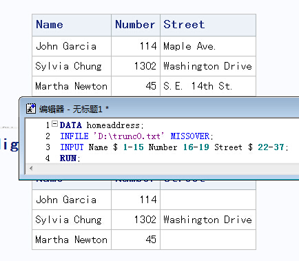Click the fully visible Street column header
Viewport: 299px width, 261px height.
coord(208,25)
